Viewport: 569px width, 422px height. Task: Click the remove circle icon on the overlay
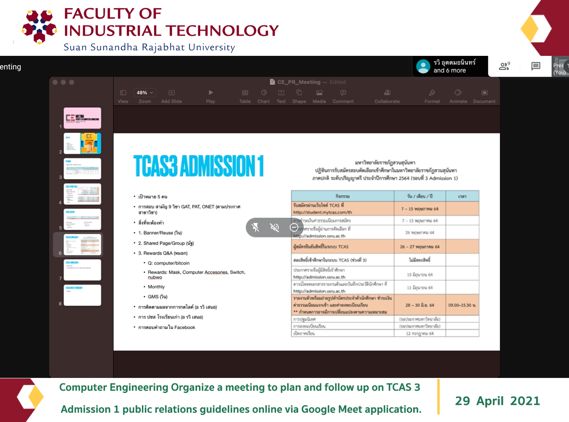(x=294, y=228)
